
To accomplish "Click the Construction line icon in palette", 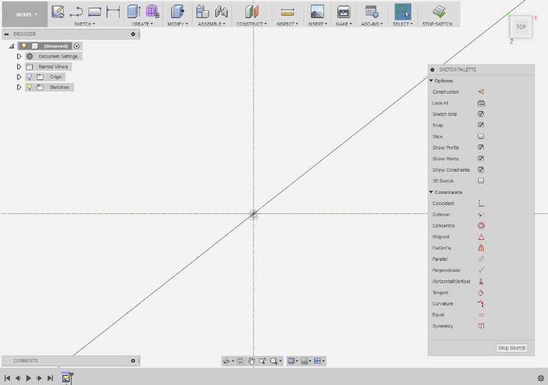I will (x=481, y=91).
